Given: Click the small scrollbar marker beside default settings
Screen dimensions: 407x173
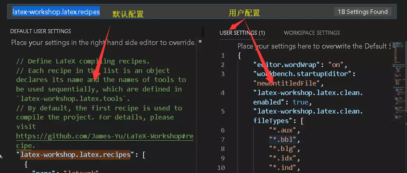Looking at the screenshot, I should [200, 41].
